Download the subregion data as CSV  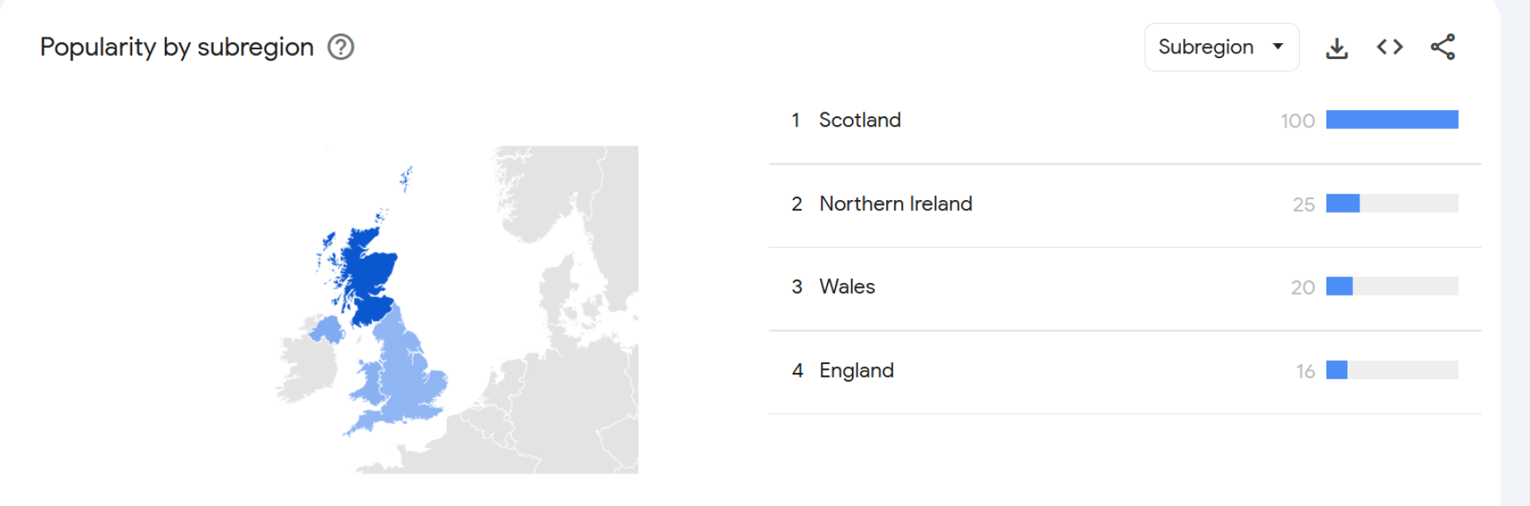(x=1336, y=48)
